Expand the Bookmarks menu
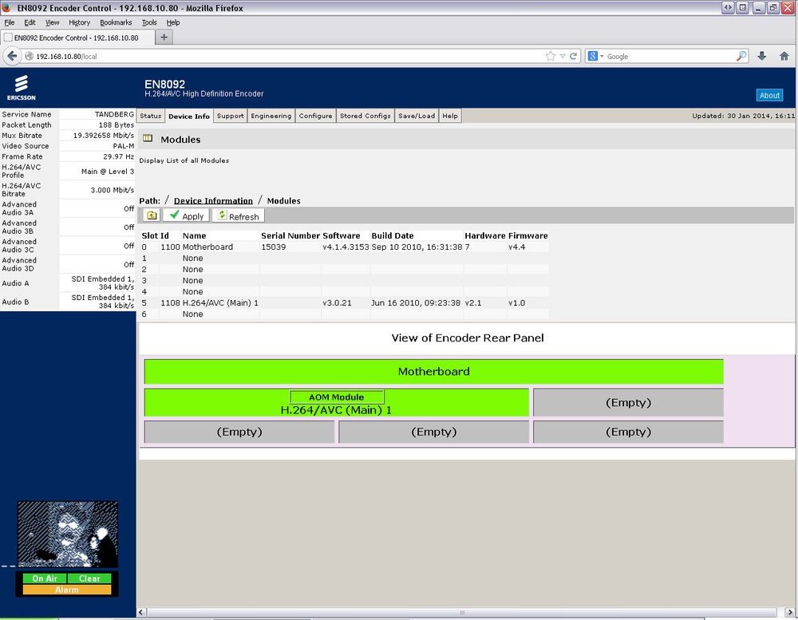Viewport: 798px width, 620px height. point(115,22)
